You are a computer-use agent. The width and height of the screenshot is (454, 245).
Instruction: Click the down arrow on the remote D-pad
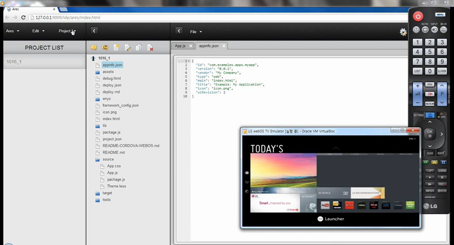click(430, 146)
